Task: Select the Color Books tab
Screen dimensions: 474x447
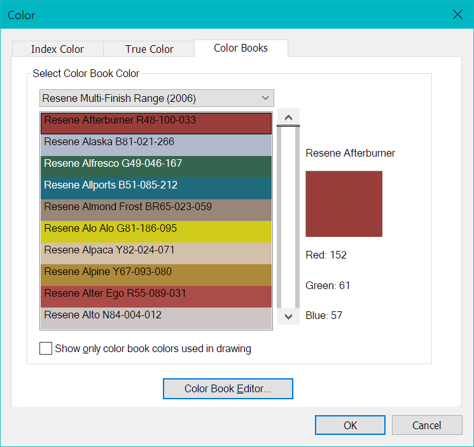Action: 240,48
